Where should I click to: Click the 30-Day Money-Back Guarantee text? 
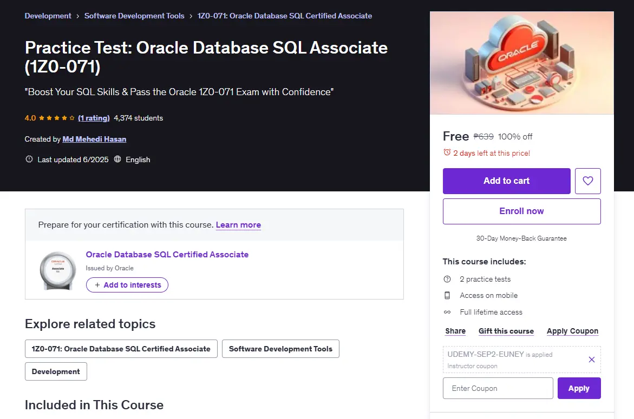[521, 238]
